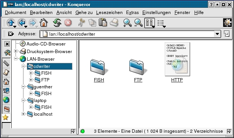234x138 pixels.
Task: Open the Gehe zu menu
Action: (84, 13)
